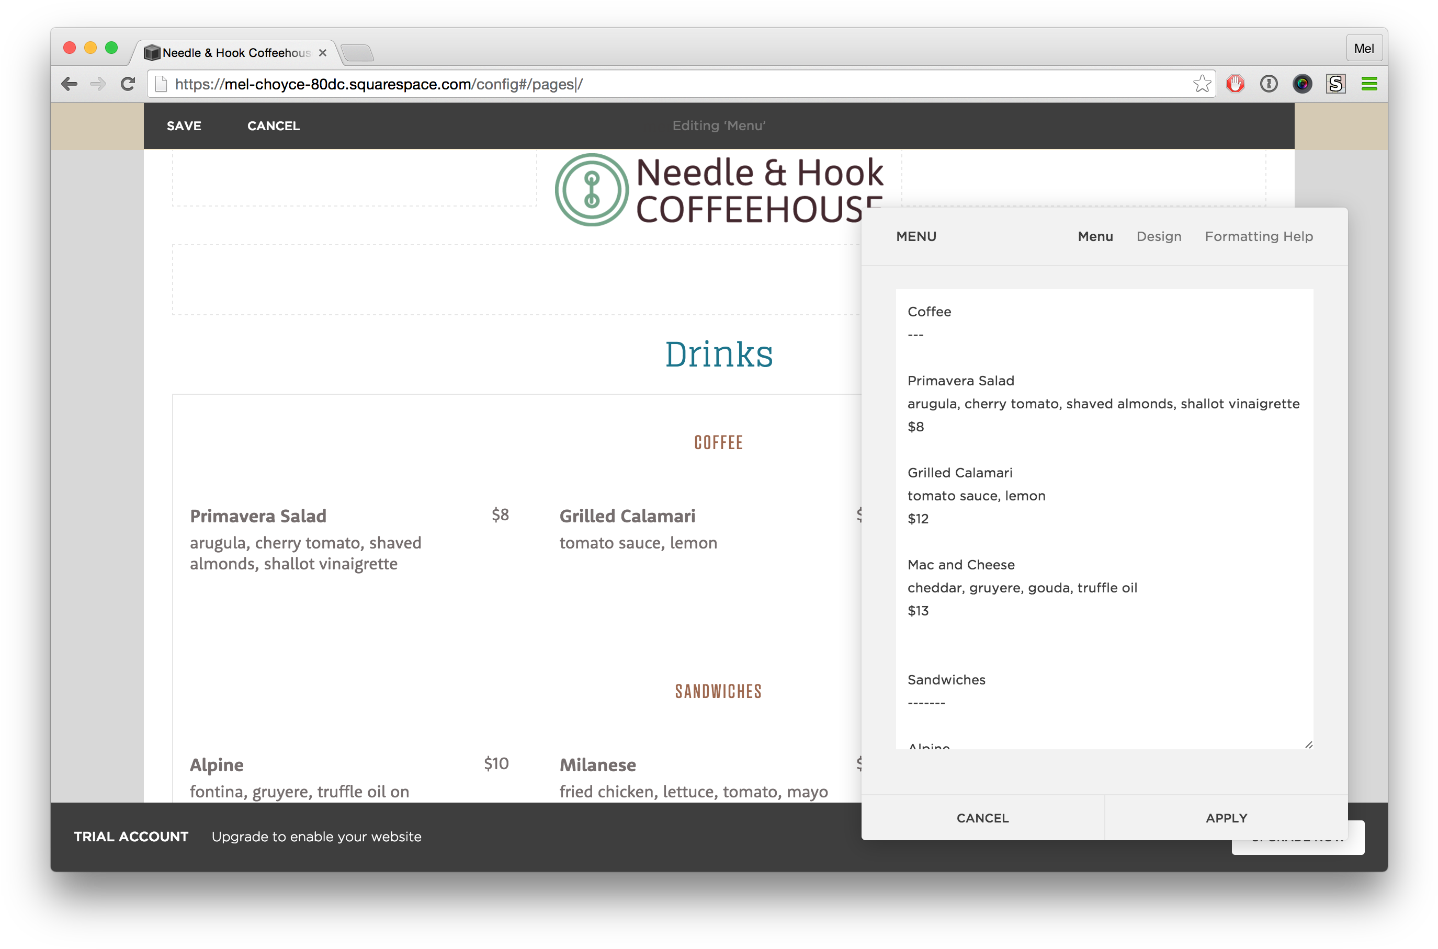Click the "fried chicken, lettuce, tomato, mayo" description
Viewport: 1438px width, 949px height.
point(693,792)
